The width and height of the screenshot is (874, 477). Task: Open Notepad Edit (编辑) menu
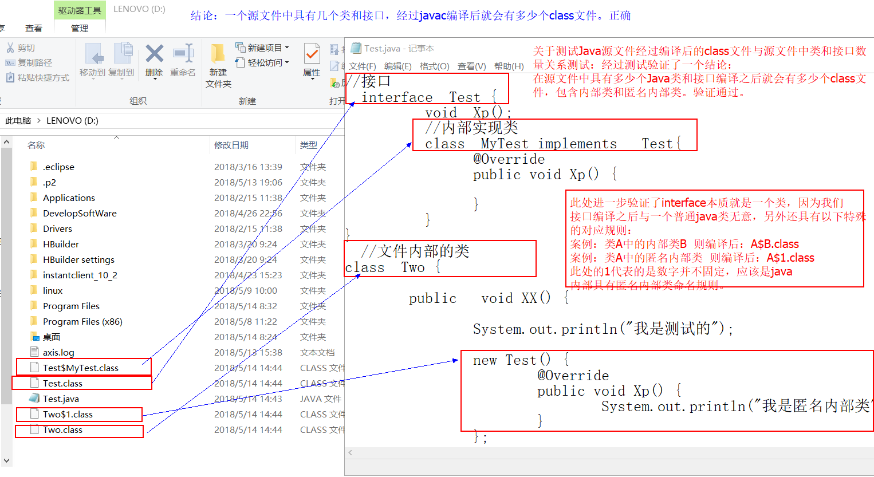(x=398, y=66)
